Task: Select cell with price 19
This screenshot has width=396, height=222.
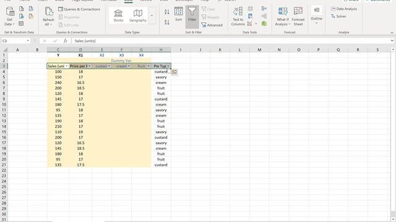Action: click(80, 132)
